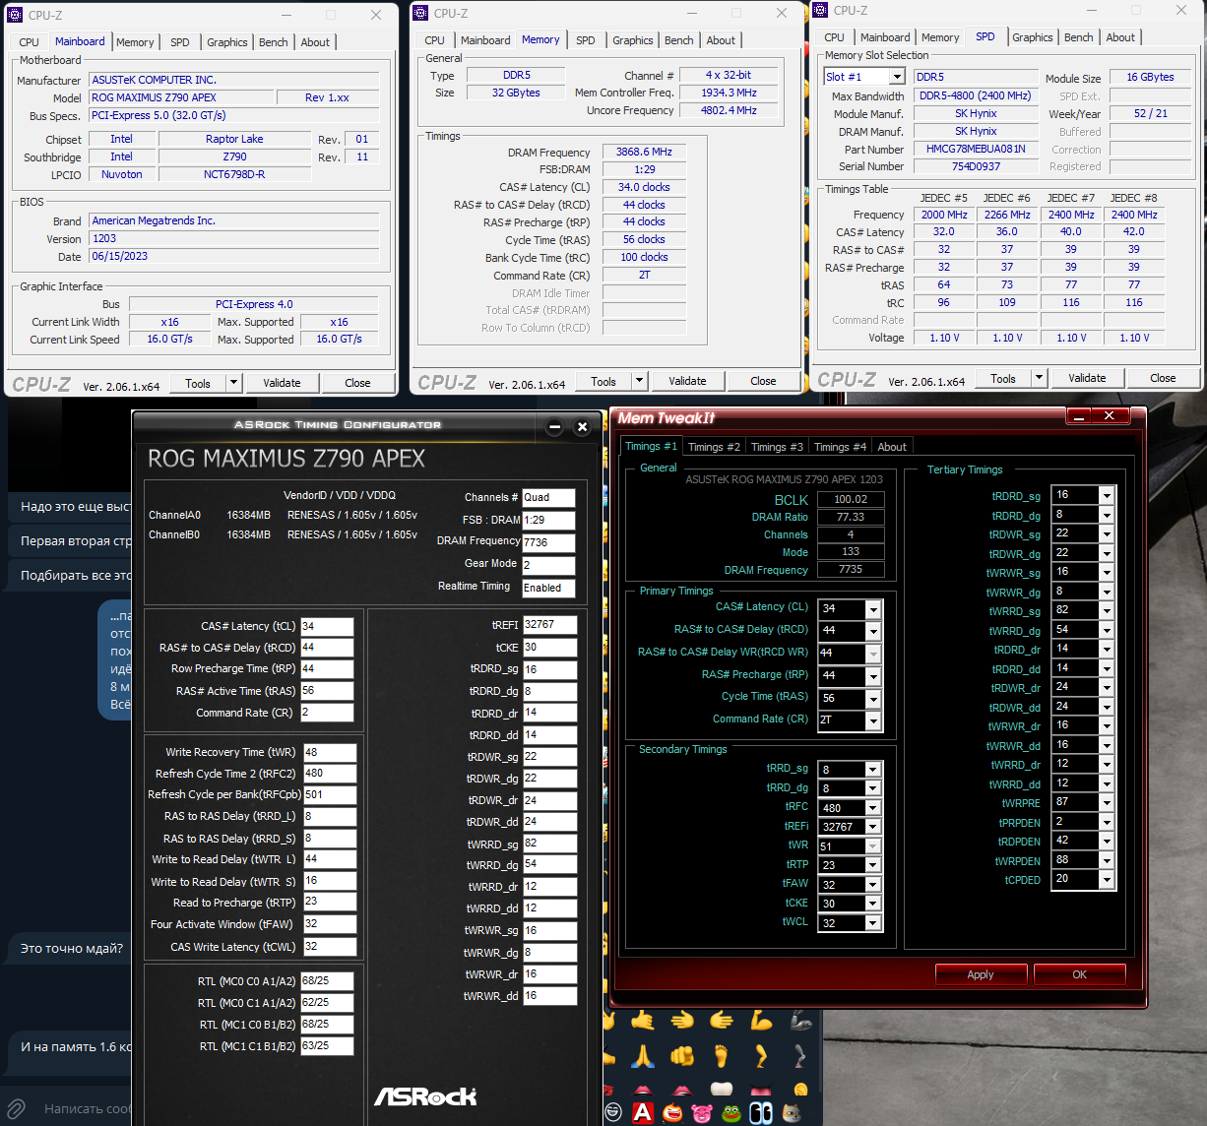Open the outlined smiley emoji category
Image resolution: width=1207 pixels, height=1126 pixels.
pyautogui.click(x=613, y=1112)
